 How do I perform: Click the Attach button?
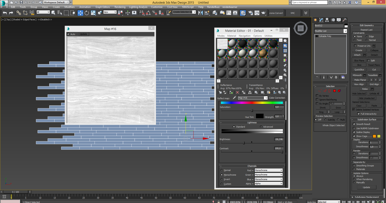[x=357, y=55]
